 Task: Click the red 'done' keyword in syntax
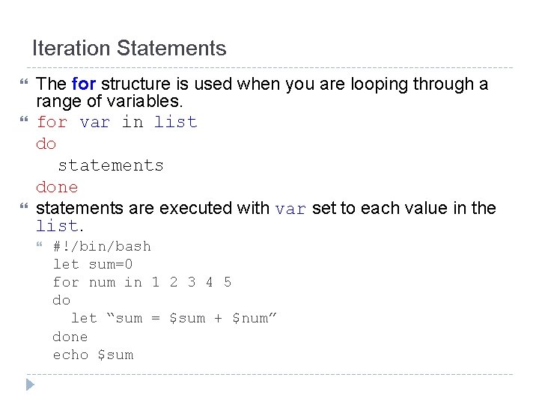57,187
